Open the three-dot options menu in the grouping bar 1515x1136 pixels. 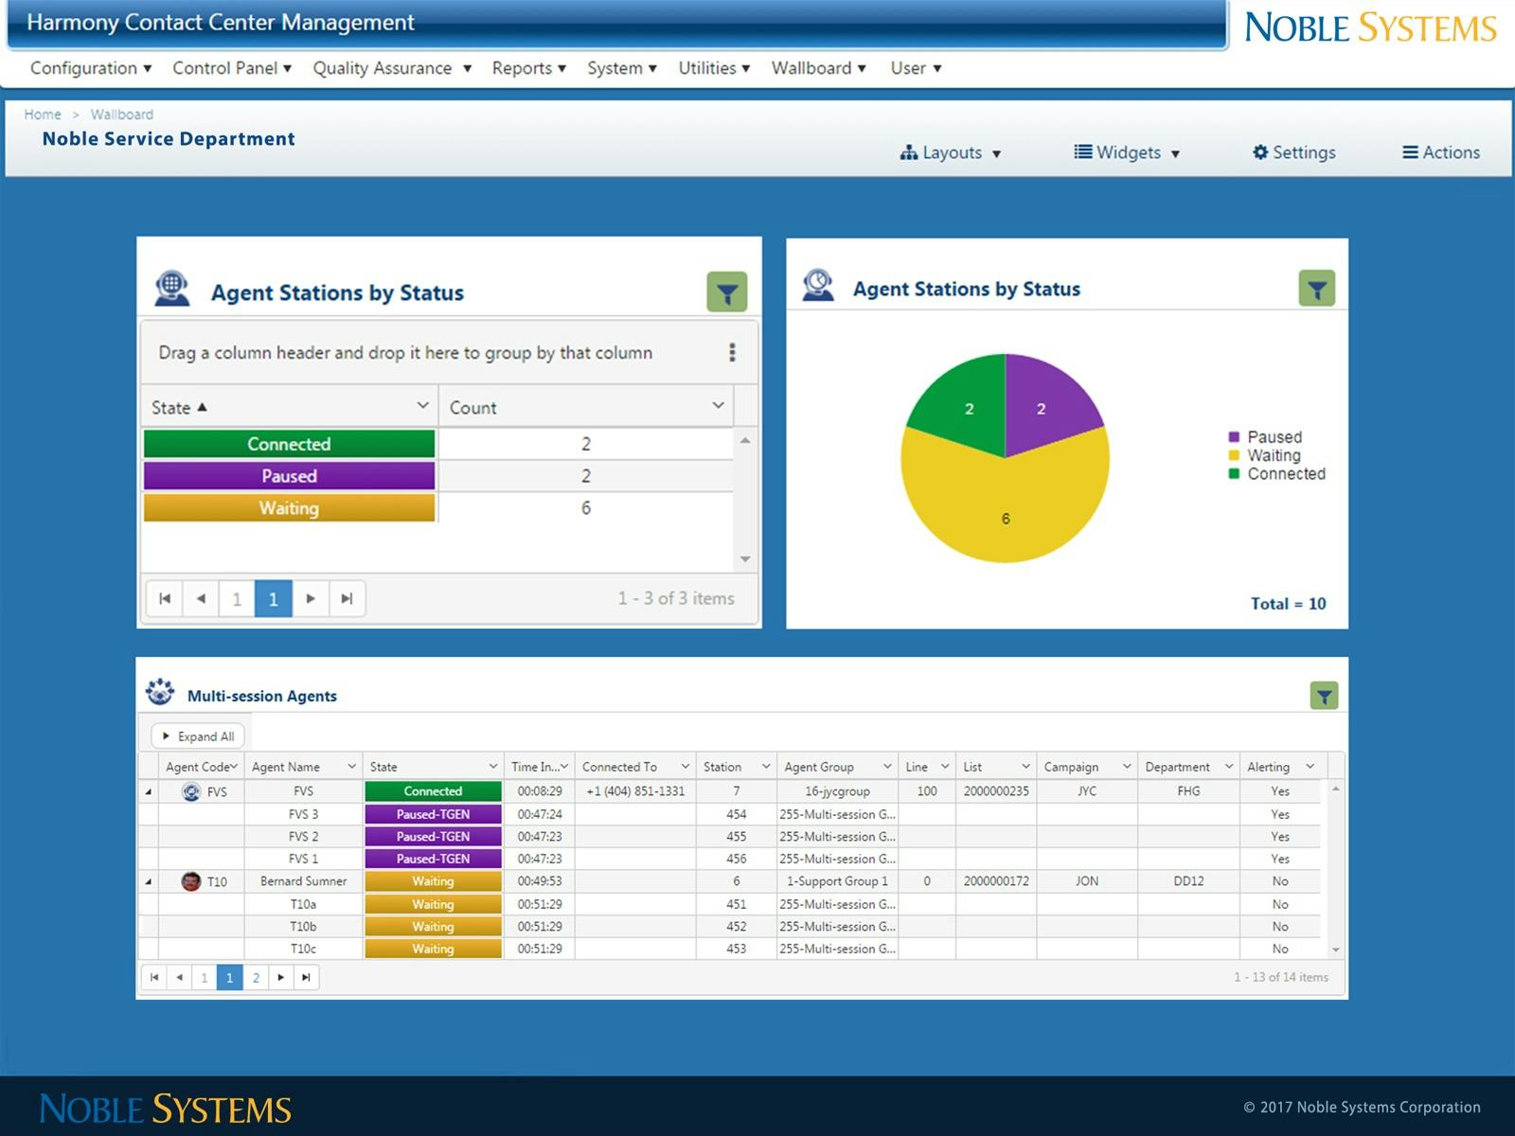tap(732, 352)
